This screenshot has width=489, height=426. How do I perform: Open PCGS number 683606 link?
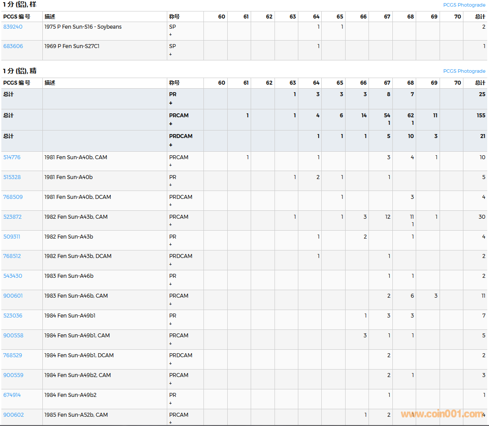tap(13, 46)
